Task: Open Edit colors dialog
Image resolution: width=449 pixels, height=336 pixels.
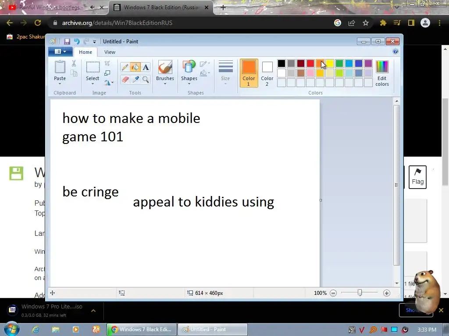Action: pyautogui.click(x=382, y=73)
